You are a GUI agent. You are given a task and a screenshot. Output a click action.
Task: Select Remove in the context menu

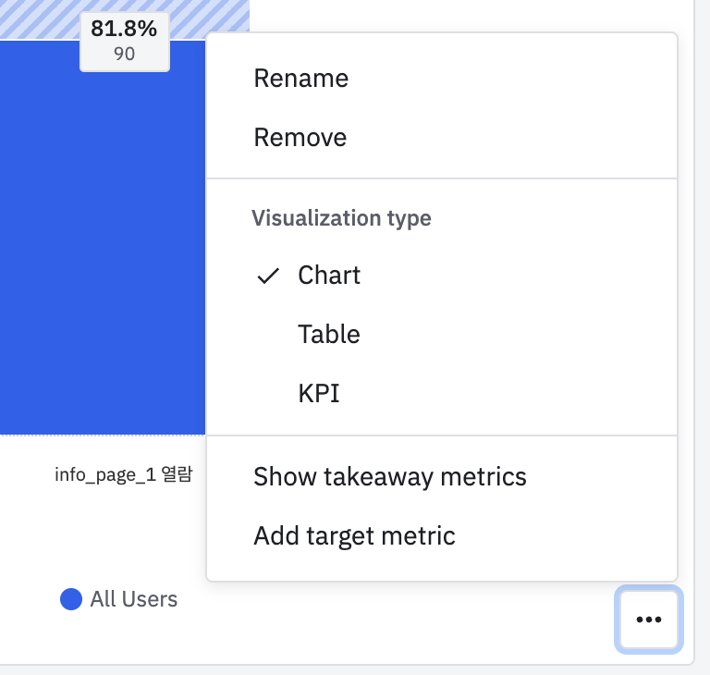pos(442,137)
